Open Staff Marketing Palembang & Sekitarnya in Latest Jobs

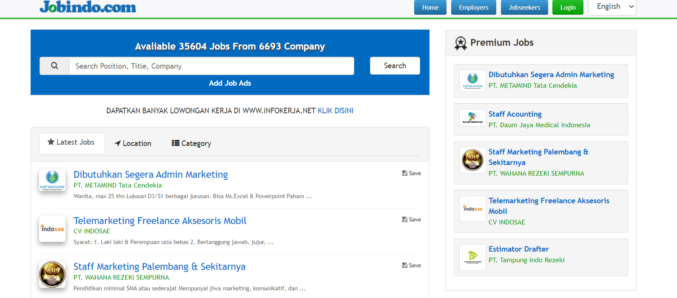(159, 267)
